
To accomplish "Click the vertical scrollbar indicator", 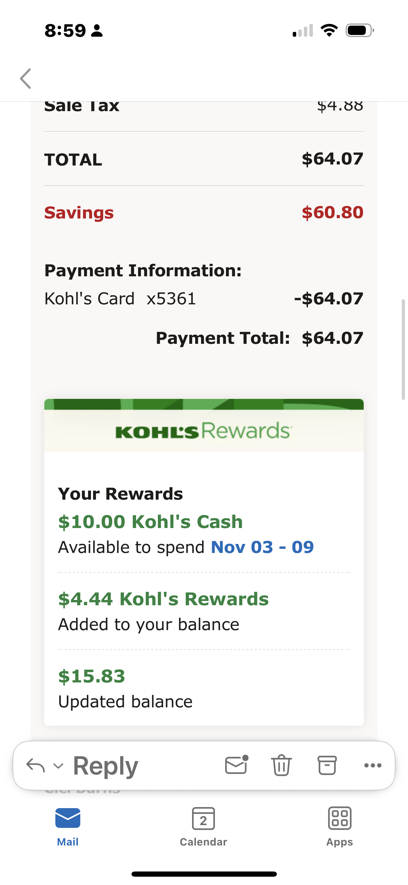I will tap(403, 349).
